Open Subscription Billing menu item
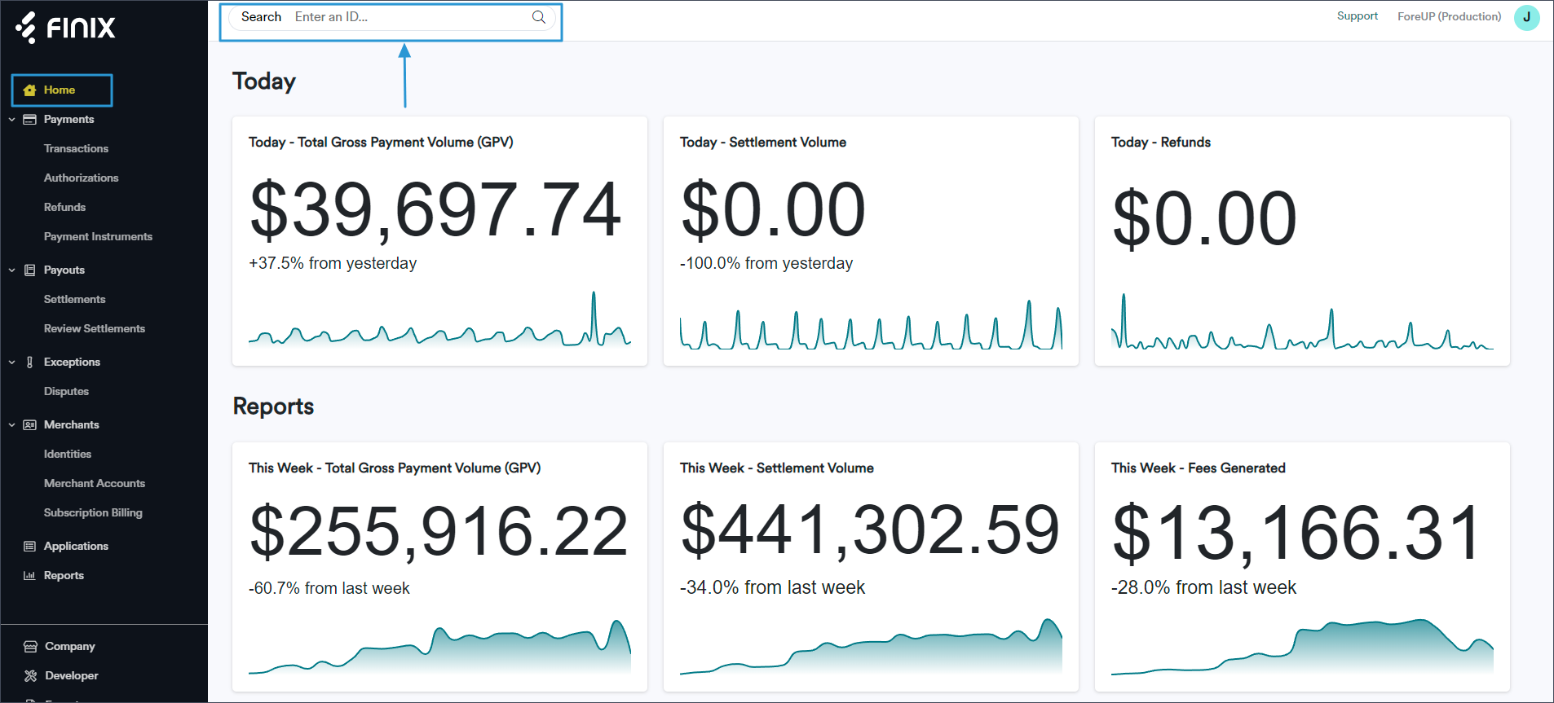 pos(93,513)
